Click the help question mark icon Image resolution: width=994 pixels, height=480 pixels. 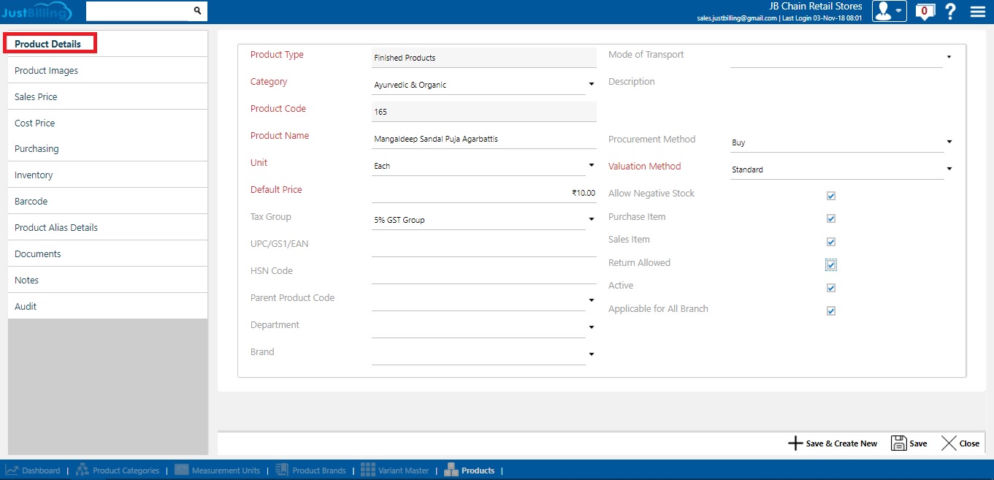[950, 12]
